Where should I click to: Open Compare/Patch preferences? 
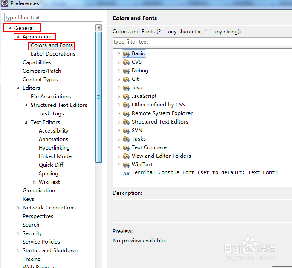click(42, 71)
